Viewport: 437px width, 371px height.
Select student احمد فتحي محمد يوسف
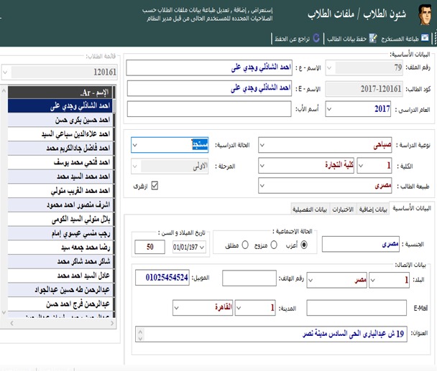tap(60, 162)
